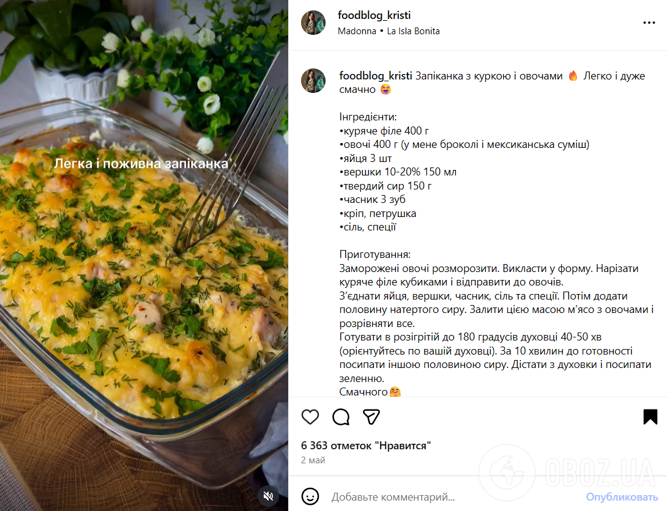Click the avatar next to the caption text
This screenshot has width=667, height=511.
[x=313, y=80]
